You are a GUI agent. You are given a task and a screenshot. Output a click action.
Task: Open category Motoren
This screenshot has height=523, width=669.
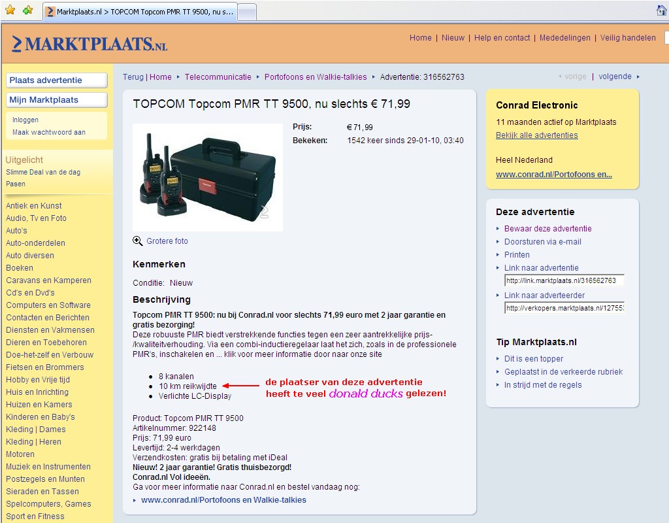coord(20,454)
